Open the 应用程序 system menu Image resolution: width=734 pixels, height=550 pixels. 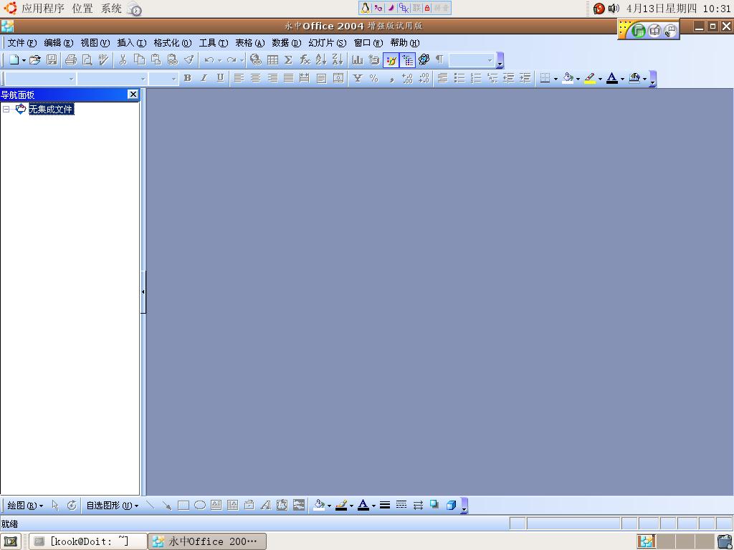(42, 9)
